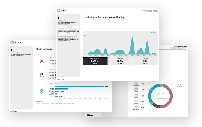Screen dimensions: 202x127
Task: Click the green up arrow beside 16%
Action: pos(118,64)
